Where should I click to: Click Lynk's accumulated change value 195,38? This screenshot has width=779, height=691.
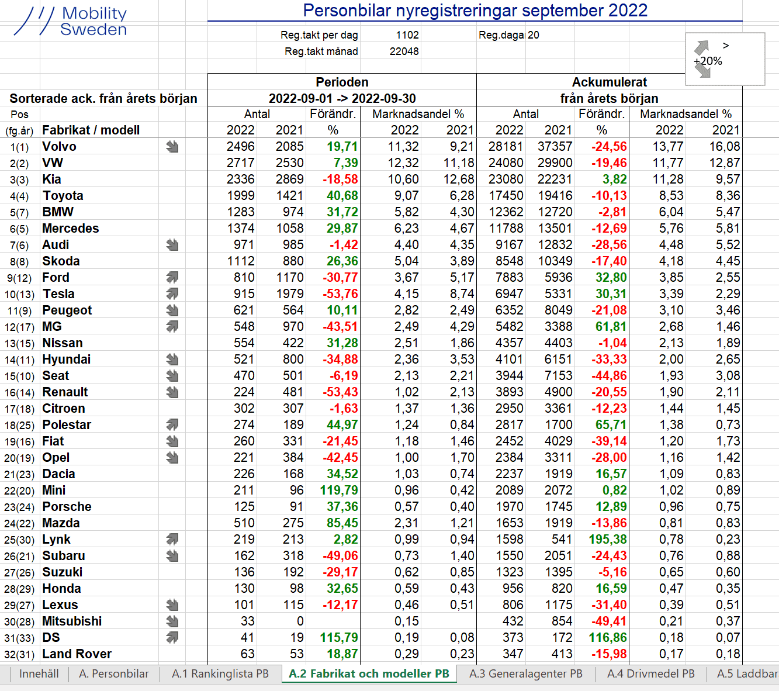[x=608, y=540]
